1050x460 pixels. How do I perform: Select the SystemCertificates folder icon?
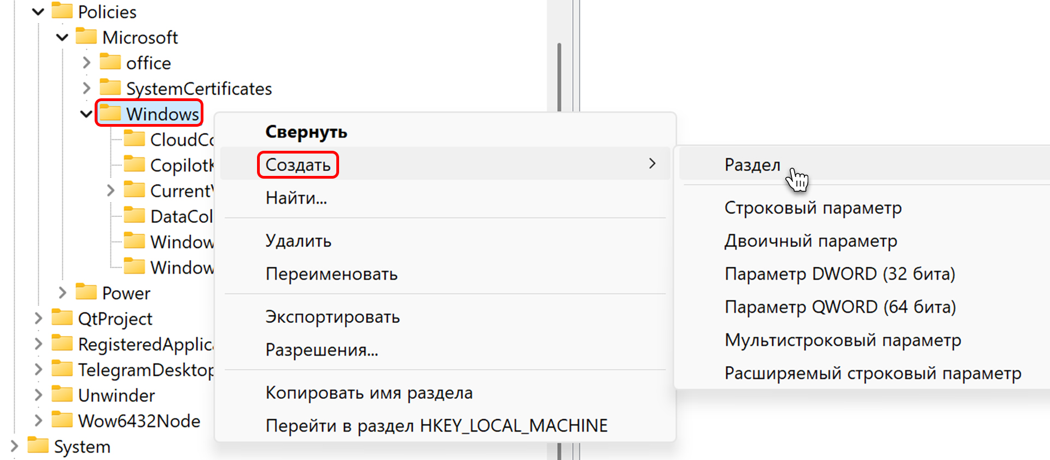pos(110,88)
